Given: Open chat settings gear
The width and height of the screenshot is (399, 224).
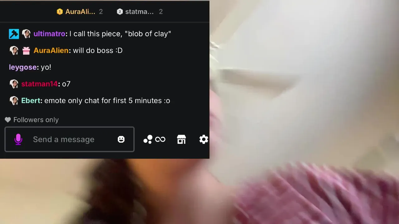Looking at the screenshot, I should (x=204, y=139).
